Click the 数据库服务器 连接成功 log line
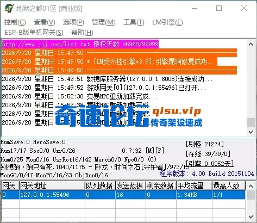This screenshot has height=223, width=257. point(107,79)
